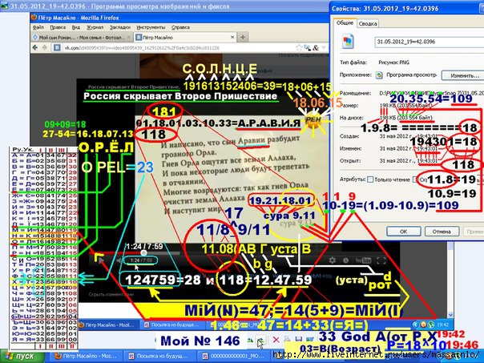Click Пётр Масайло - Mozi in inner taskbar
This screenshot has height=363, width=484.
pyautogui.click(x=108, y=325)
